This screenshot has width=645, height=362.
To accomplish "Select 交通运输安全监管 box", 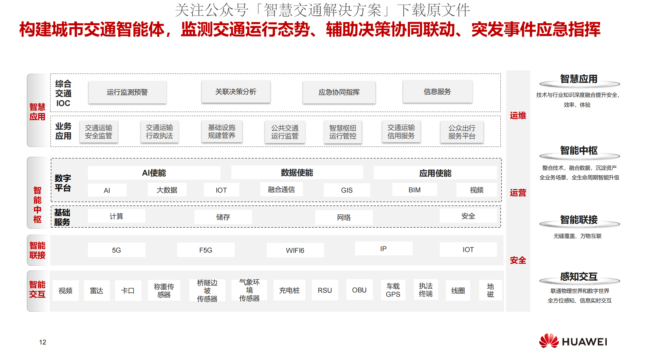I will [x=99, y=132].
